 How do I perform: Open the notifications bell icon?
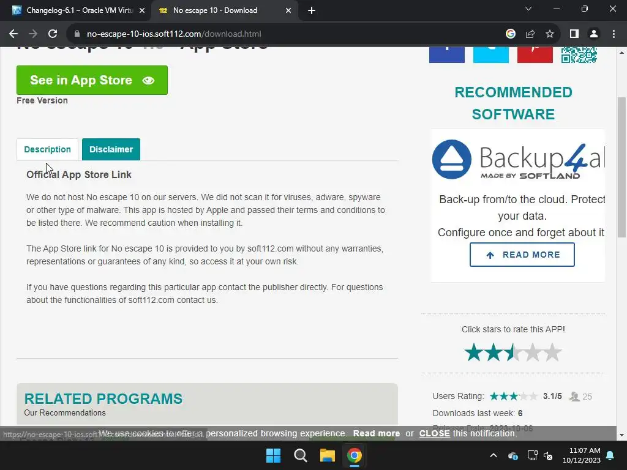click(610, 455)
